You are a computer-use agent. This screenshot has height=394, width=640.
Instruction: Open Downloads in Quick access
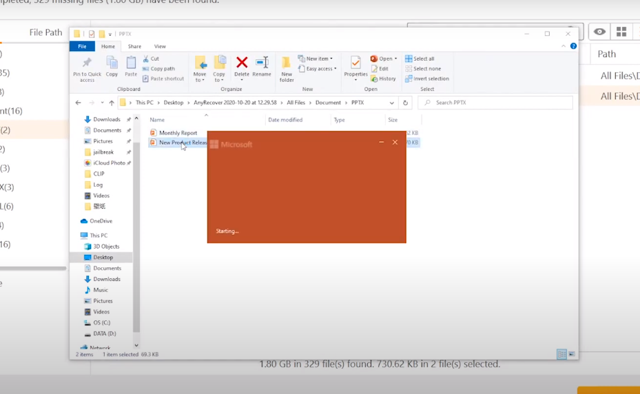pyautogui.click(x=107, y=119)
